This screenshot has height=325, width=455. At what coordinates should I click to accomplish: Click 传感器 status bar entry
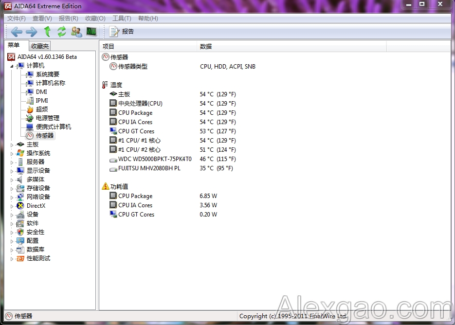click(x=19, y=316)
